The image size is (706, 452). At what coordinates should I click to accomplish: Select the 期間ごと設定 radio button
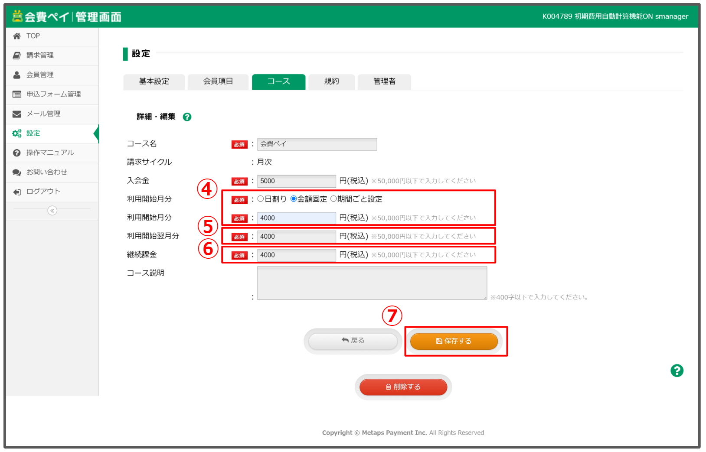[x=333, y=199]
